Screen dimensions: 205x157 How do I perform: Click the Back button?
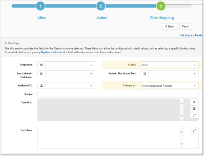point(170,26)
